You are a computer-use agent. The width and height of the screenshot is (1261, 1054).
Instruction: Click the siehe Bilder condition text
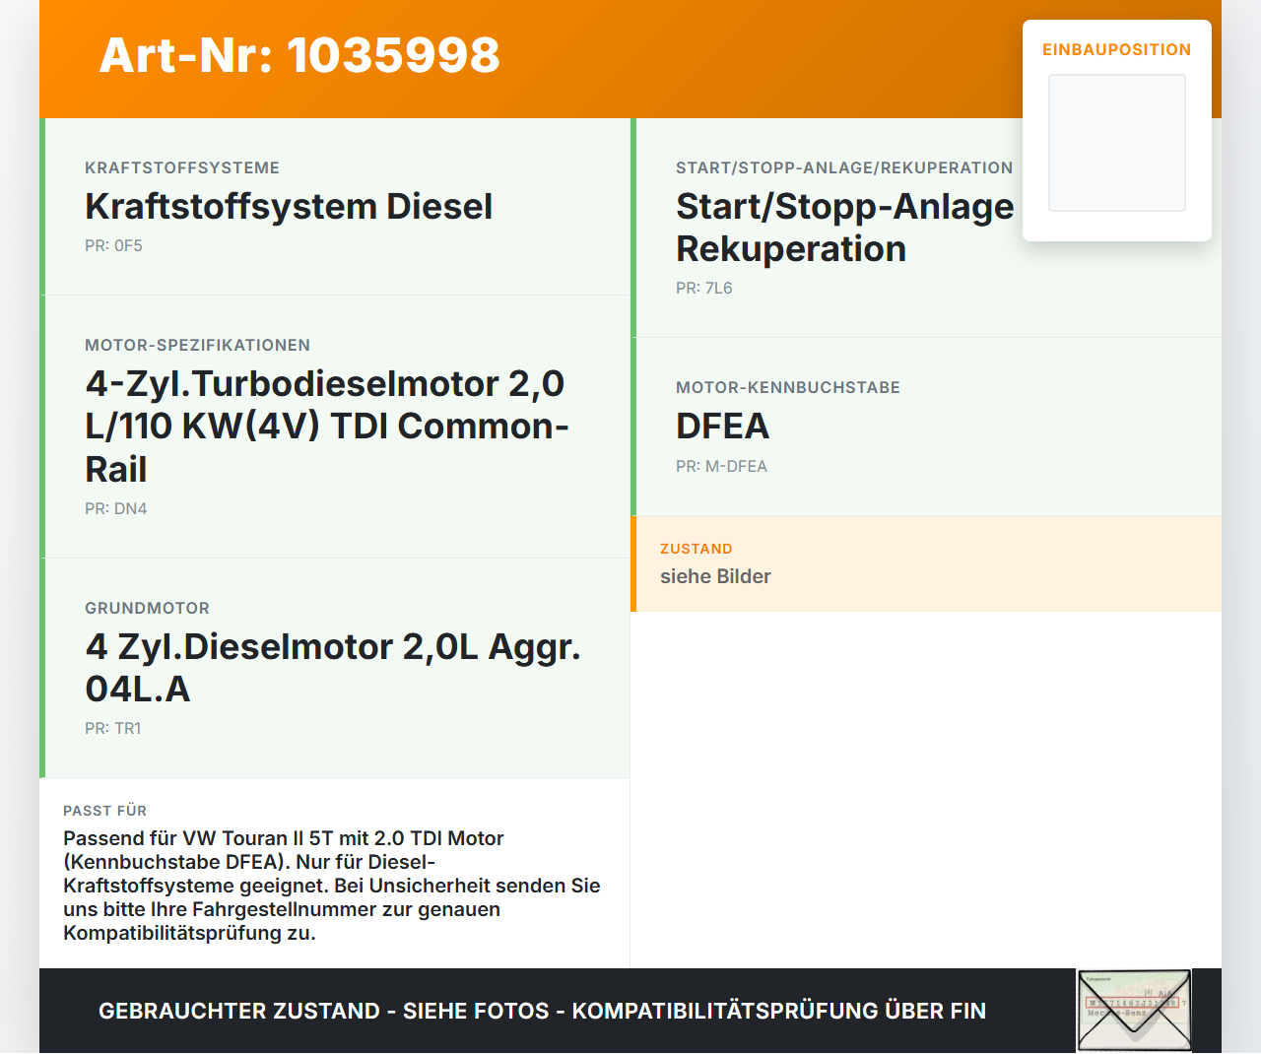pyautogui.click(x=715, y=576)
